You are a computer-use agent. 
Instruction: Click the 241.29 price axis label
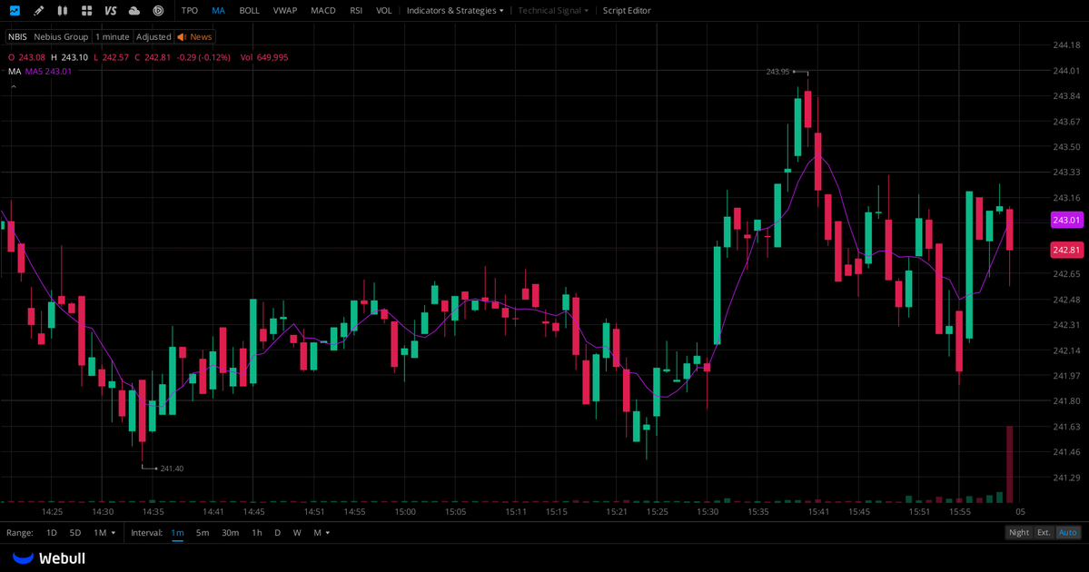coord(1067,478)
